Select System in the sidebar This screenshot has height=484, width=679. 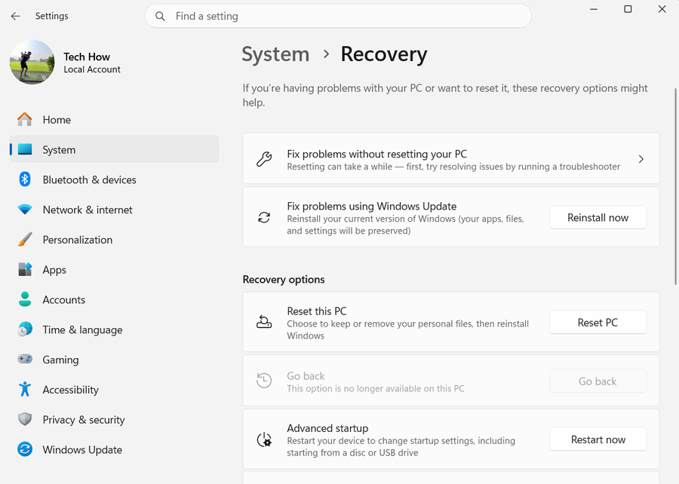pos(115,150)
